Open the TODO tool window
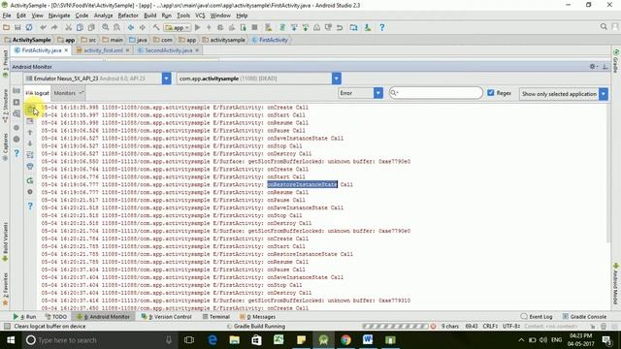The width and height of the screenshot is (621, 349). pos(56,317)
